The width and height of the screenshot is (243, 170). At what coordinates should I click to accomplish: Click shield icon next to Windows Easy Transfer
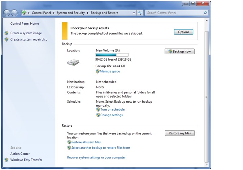pos(6,160)
